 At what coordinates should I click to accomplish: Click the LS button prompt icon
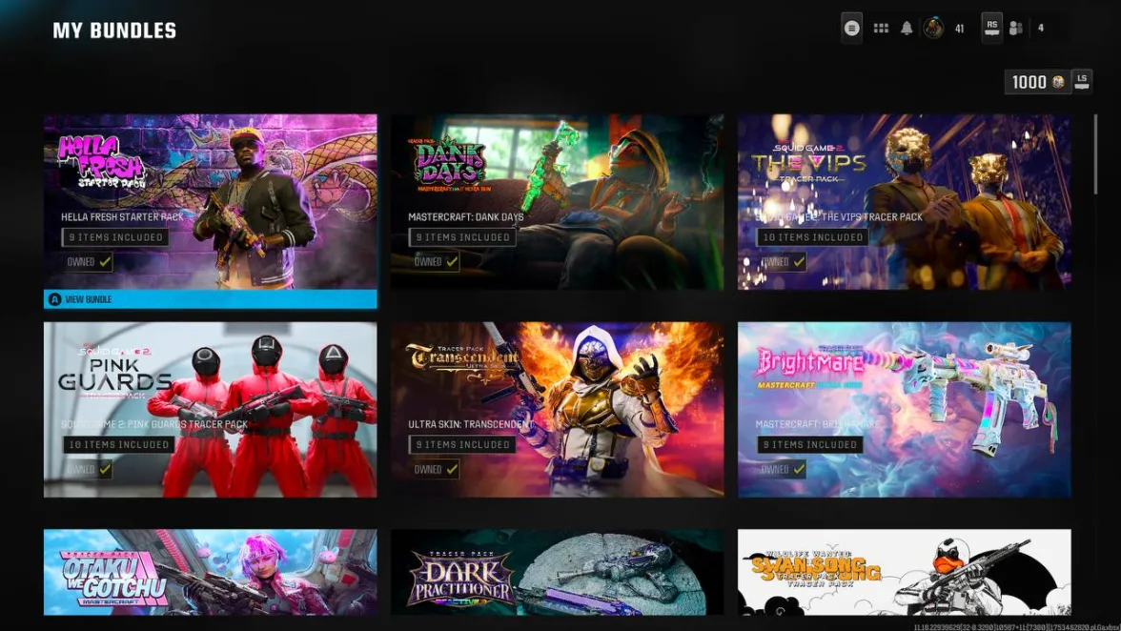(x=1082, y=81)
